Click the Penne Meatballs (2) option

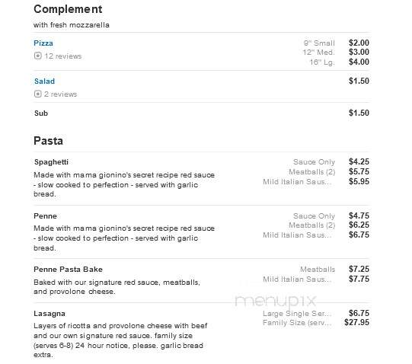coord(312,225)
